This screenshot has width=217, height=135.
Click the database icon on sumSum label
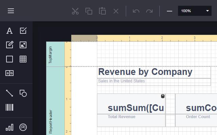[163, 96]
